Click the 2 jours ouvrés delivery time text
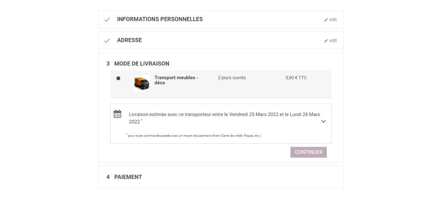 232,78
